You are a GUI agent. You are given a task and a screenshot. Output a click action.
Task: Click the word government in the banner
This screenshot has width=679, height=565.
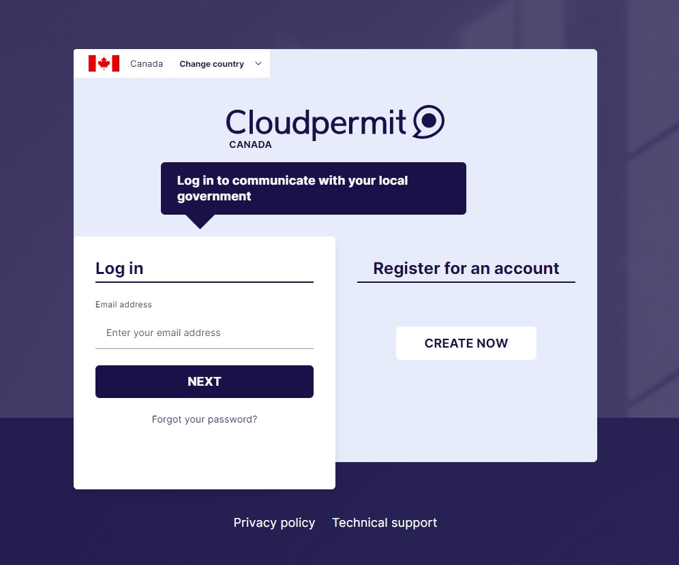pos(214,196)
